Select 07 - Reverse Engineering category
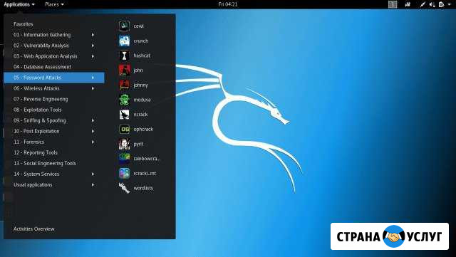Image resolution: width=456 pixels, height=257 pixels. click(54, 99)
